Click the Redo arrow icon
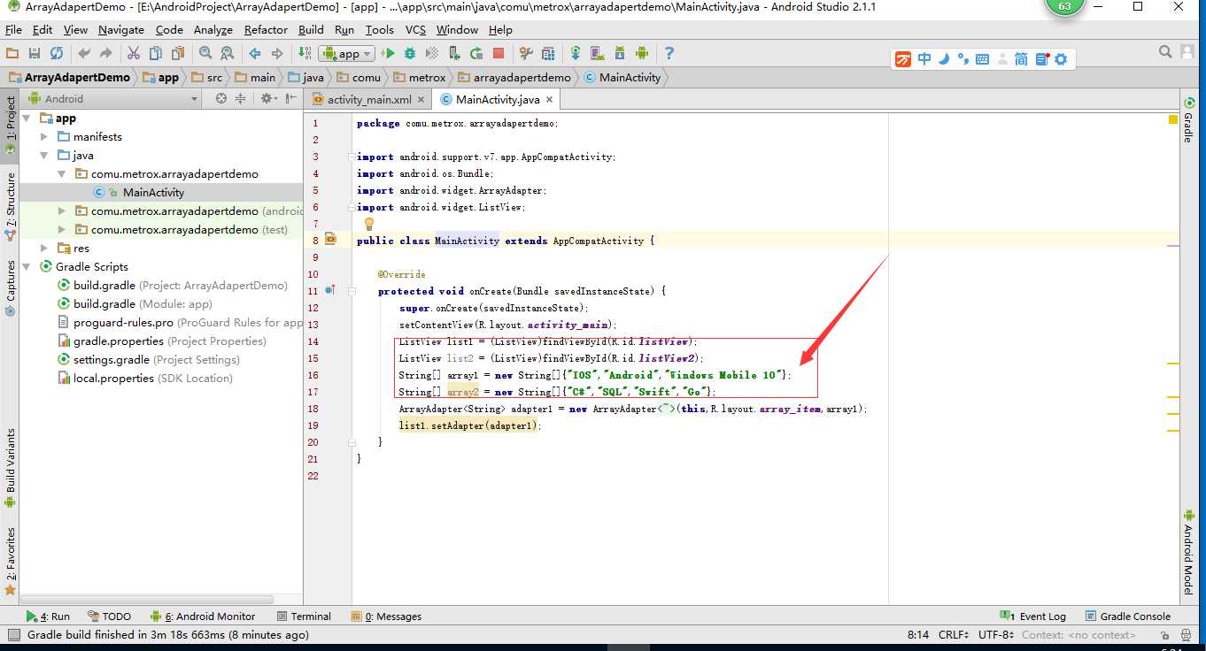The height and width of the screenshot is (651, 1206). click(106, 53)
